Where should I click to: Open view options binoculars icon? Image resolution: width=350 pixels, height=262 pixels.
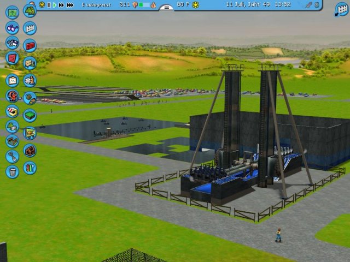coord(12,28)
